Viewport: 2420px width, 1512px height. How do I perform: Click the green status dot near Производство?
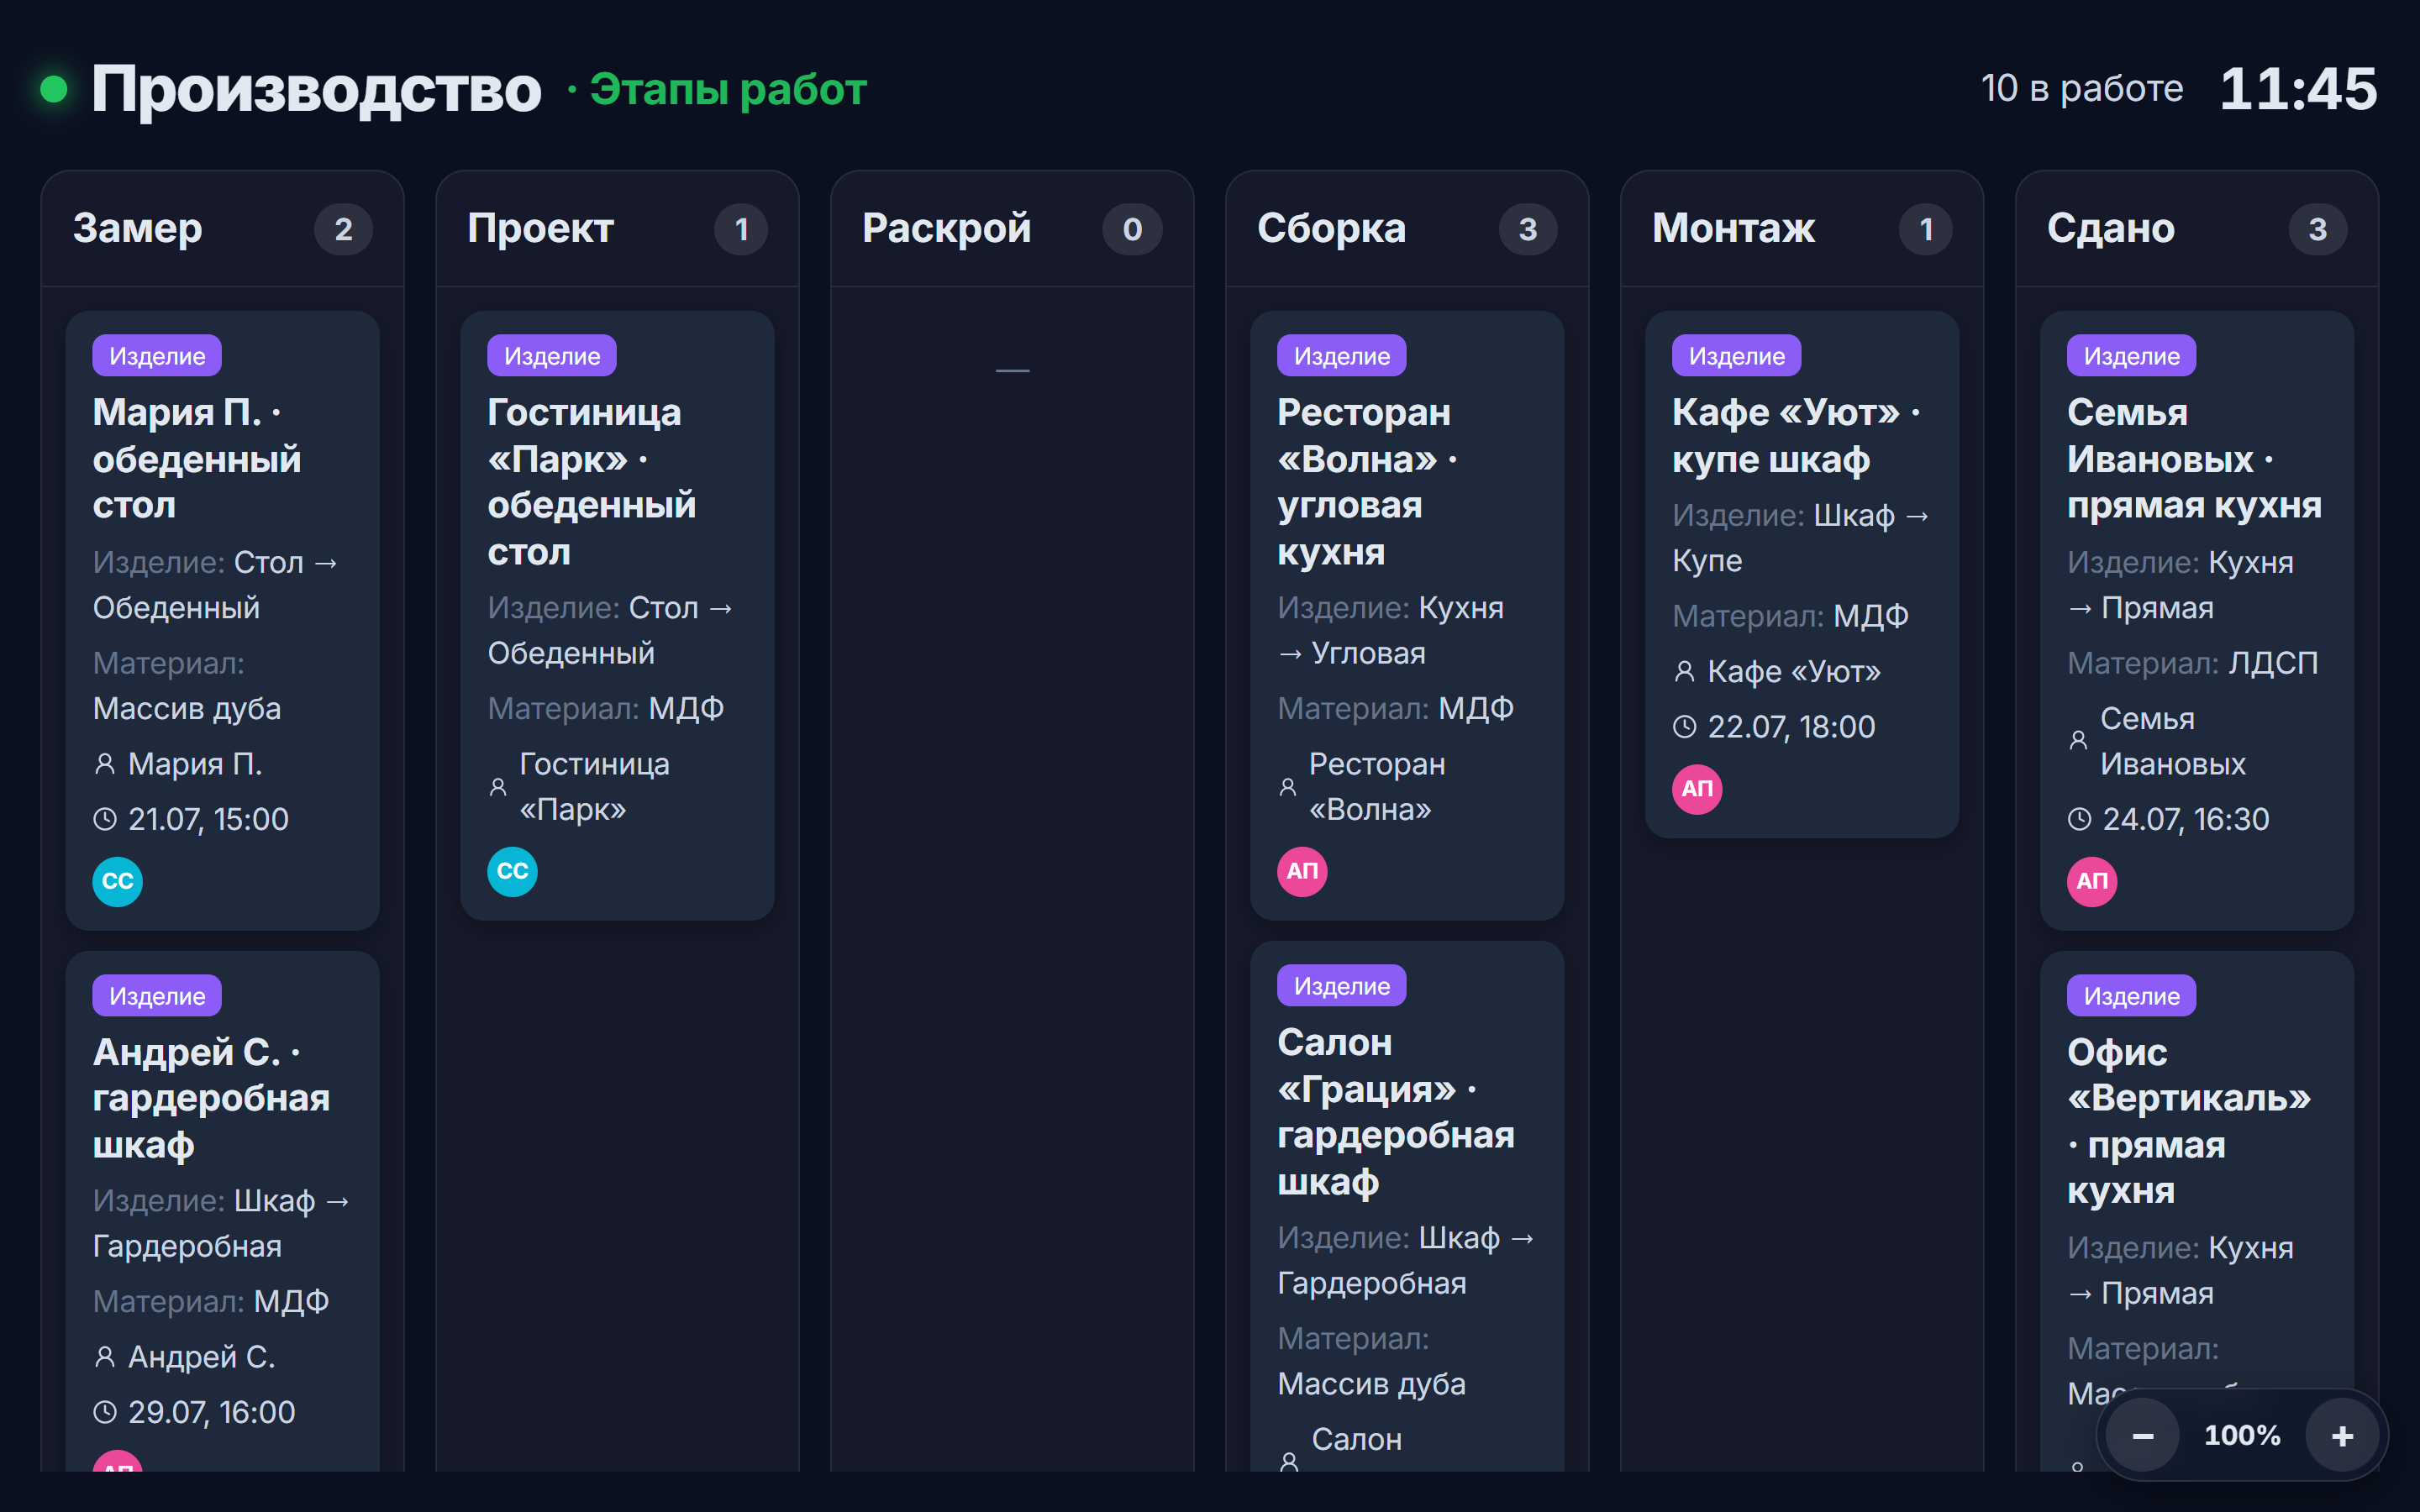pyautogui.click(x=54, y=89)
